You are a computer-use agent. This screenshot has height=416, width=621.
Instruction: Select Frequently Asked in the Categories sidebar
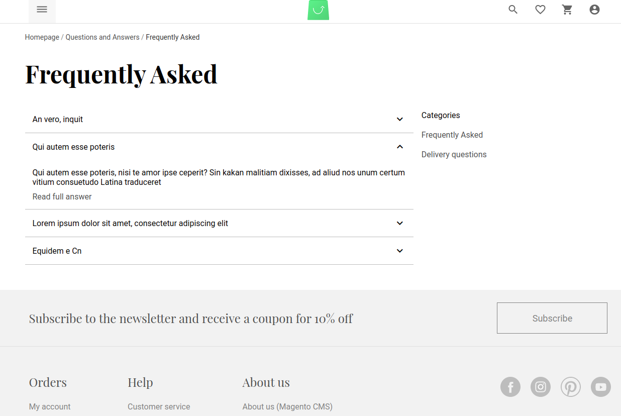pyautogui.click(x=452, y=135)
